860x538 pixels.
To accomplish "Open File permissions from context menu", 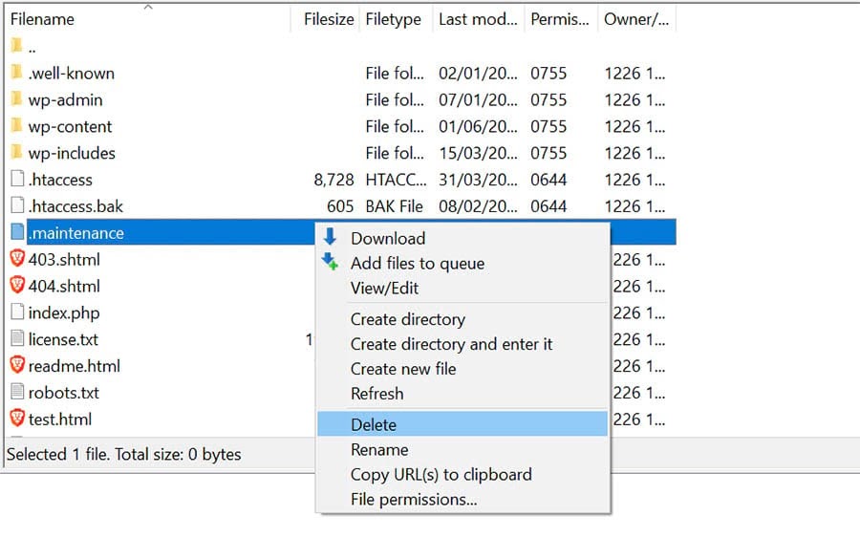I will pos(414,499).
